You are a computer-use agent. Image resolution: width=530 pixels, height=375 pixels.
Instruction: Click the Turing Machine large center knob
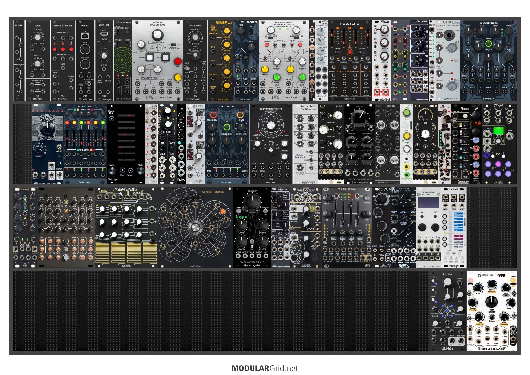tap(47, 129)
